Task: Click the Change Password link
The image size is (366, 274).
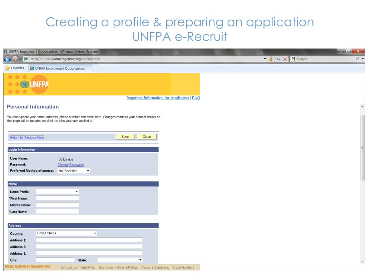Action: [x=70, y=165]
